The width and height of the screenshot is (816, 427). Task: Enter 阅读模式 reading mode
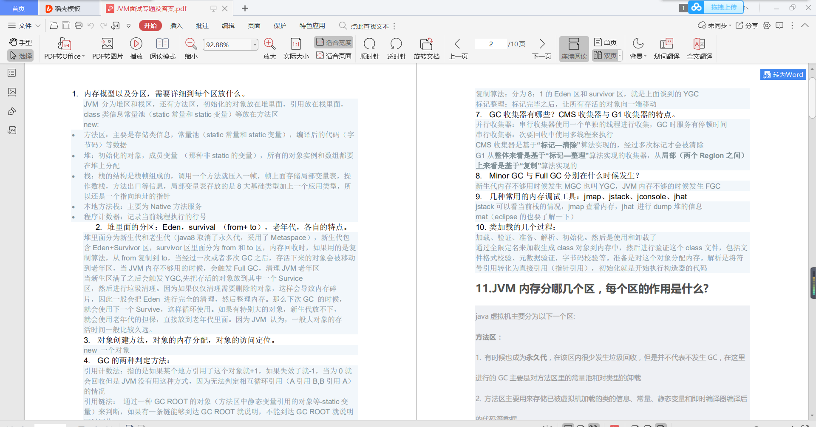click(x=163, y=49)
